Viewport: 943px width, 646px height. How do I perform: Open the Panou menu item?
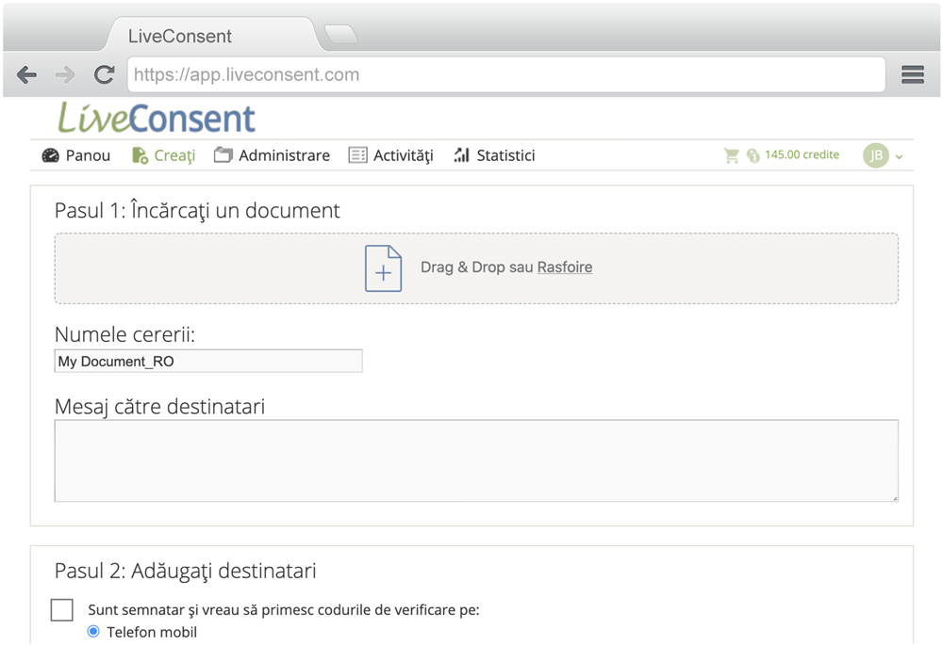coord(76,155)
